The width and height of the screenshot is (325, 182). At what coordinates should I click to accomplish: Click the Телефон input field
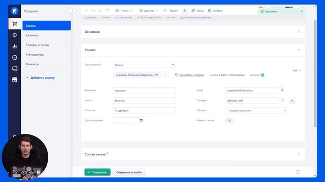pyautogui.click(x=252, y=101)
